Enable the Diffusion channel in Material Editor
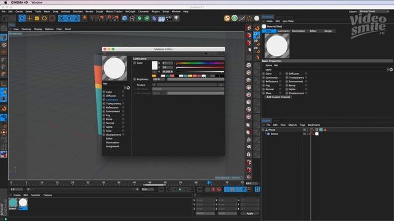The width and height of the screenshot is (394, 221). (123, 96)
